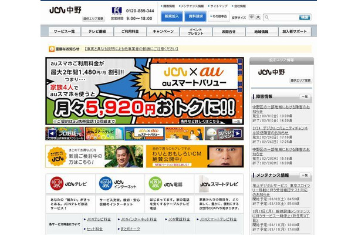Select the JCNスマートテレビ carousel thumbnail
The height and width of the screenshot is (235, 358).
[x=104, y=134]
